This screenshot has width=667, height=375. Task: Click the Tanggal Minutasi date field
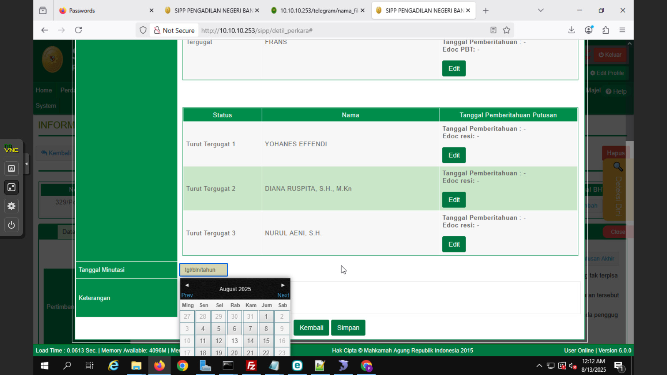pos(203,270)
